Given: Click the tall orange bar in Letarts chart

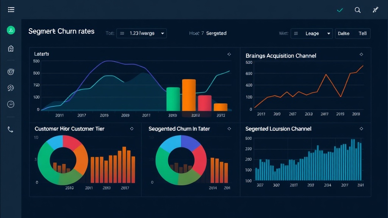Looking at the screenshot, I should click(x=189, y=95).
